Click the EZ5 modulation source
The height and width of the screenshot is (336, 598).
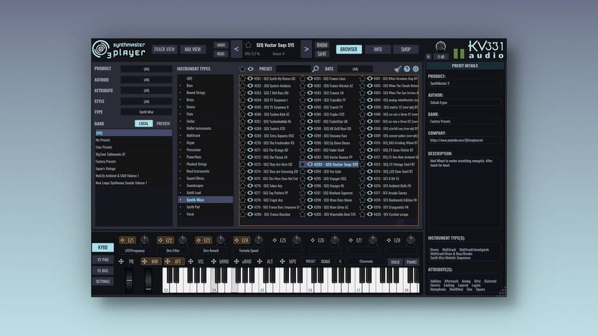coord(280,240)
